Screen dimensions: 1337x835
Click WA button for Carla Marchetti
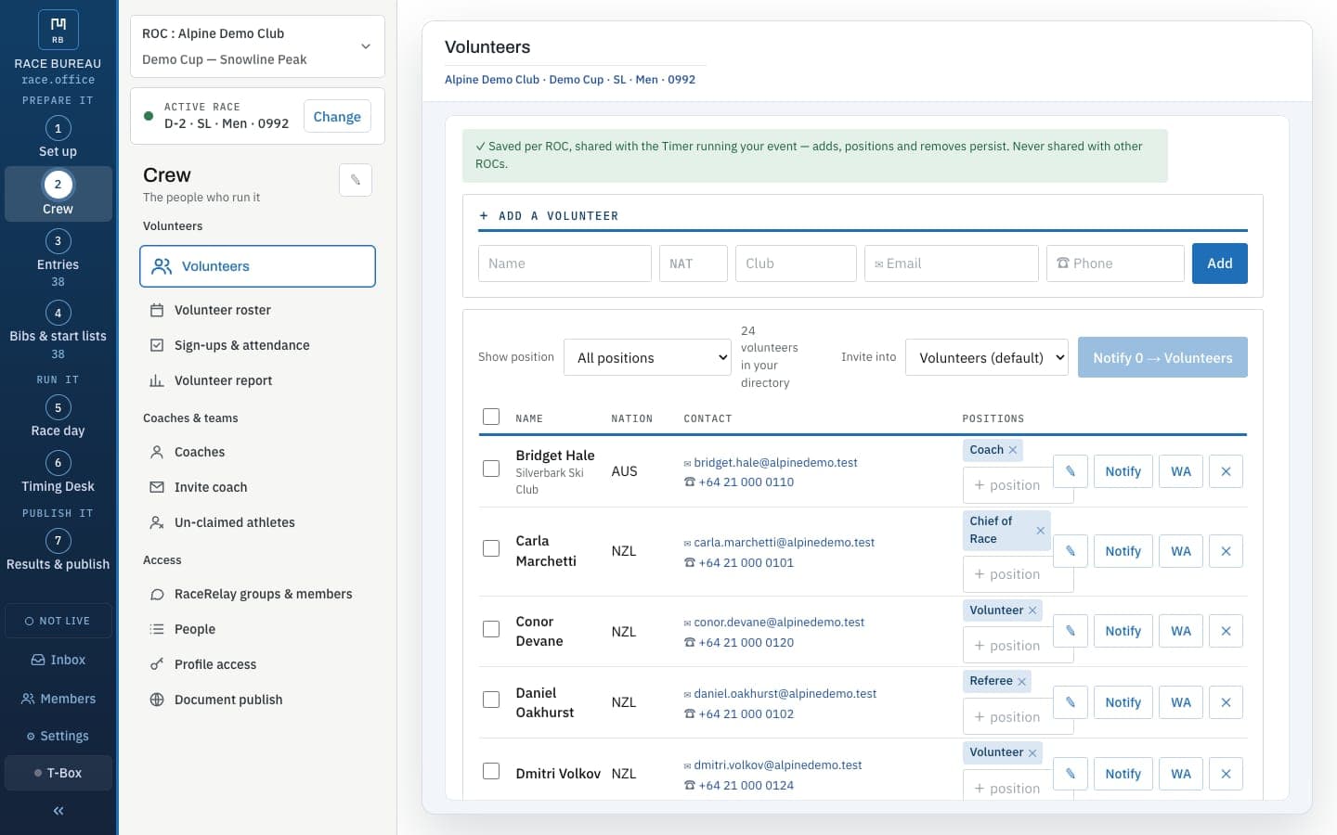coord(1180,551)
